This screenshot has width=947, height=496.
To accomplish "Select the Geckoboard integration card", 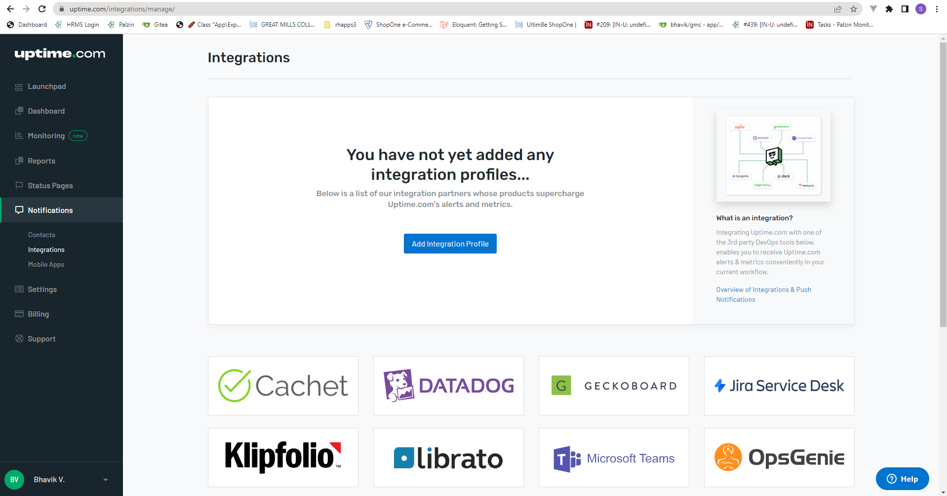I will click(x=614, y=386).
